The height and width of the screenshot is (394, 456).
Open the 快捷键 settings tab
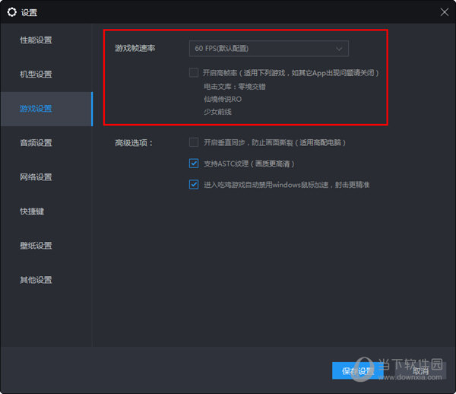pos(32,211)
